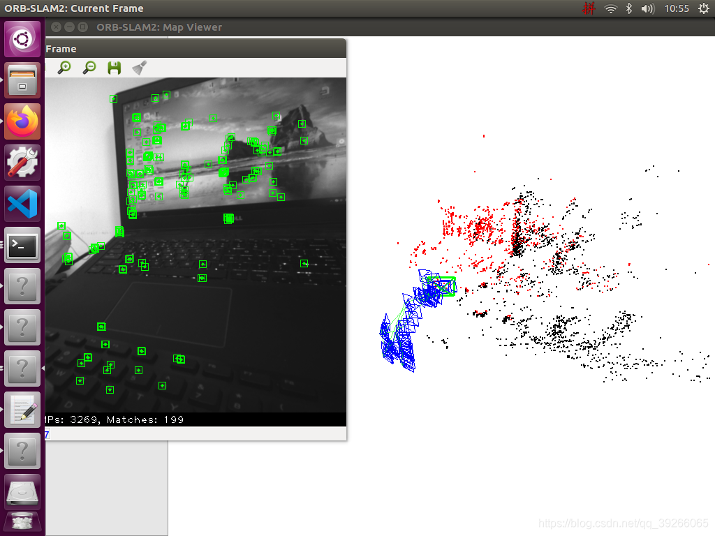
Task: Zoom out of the Current Frame image
Action: 89,68
